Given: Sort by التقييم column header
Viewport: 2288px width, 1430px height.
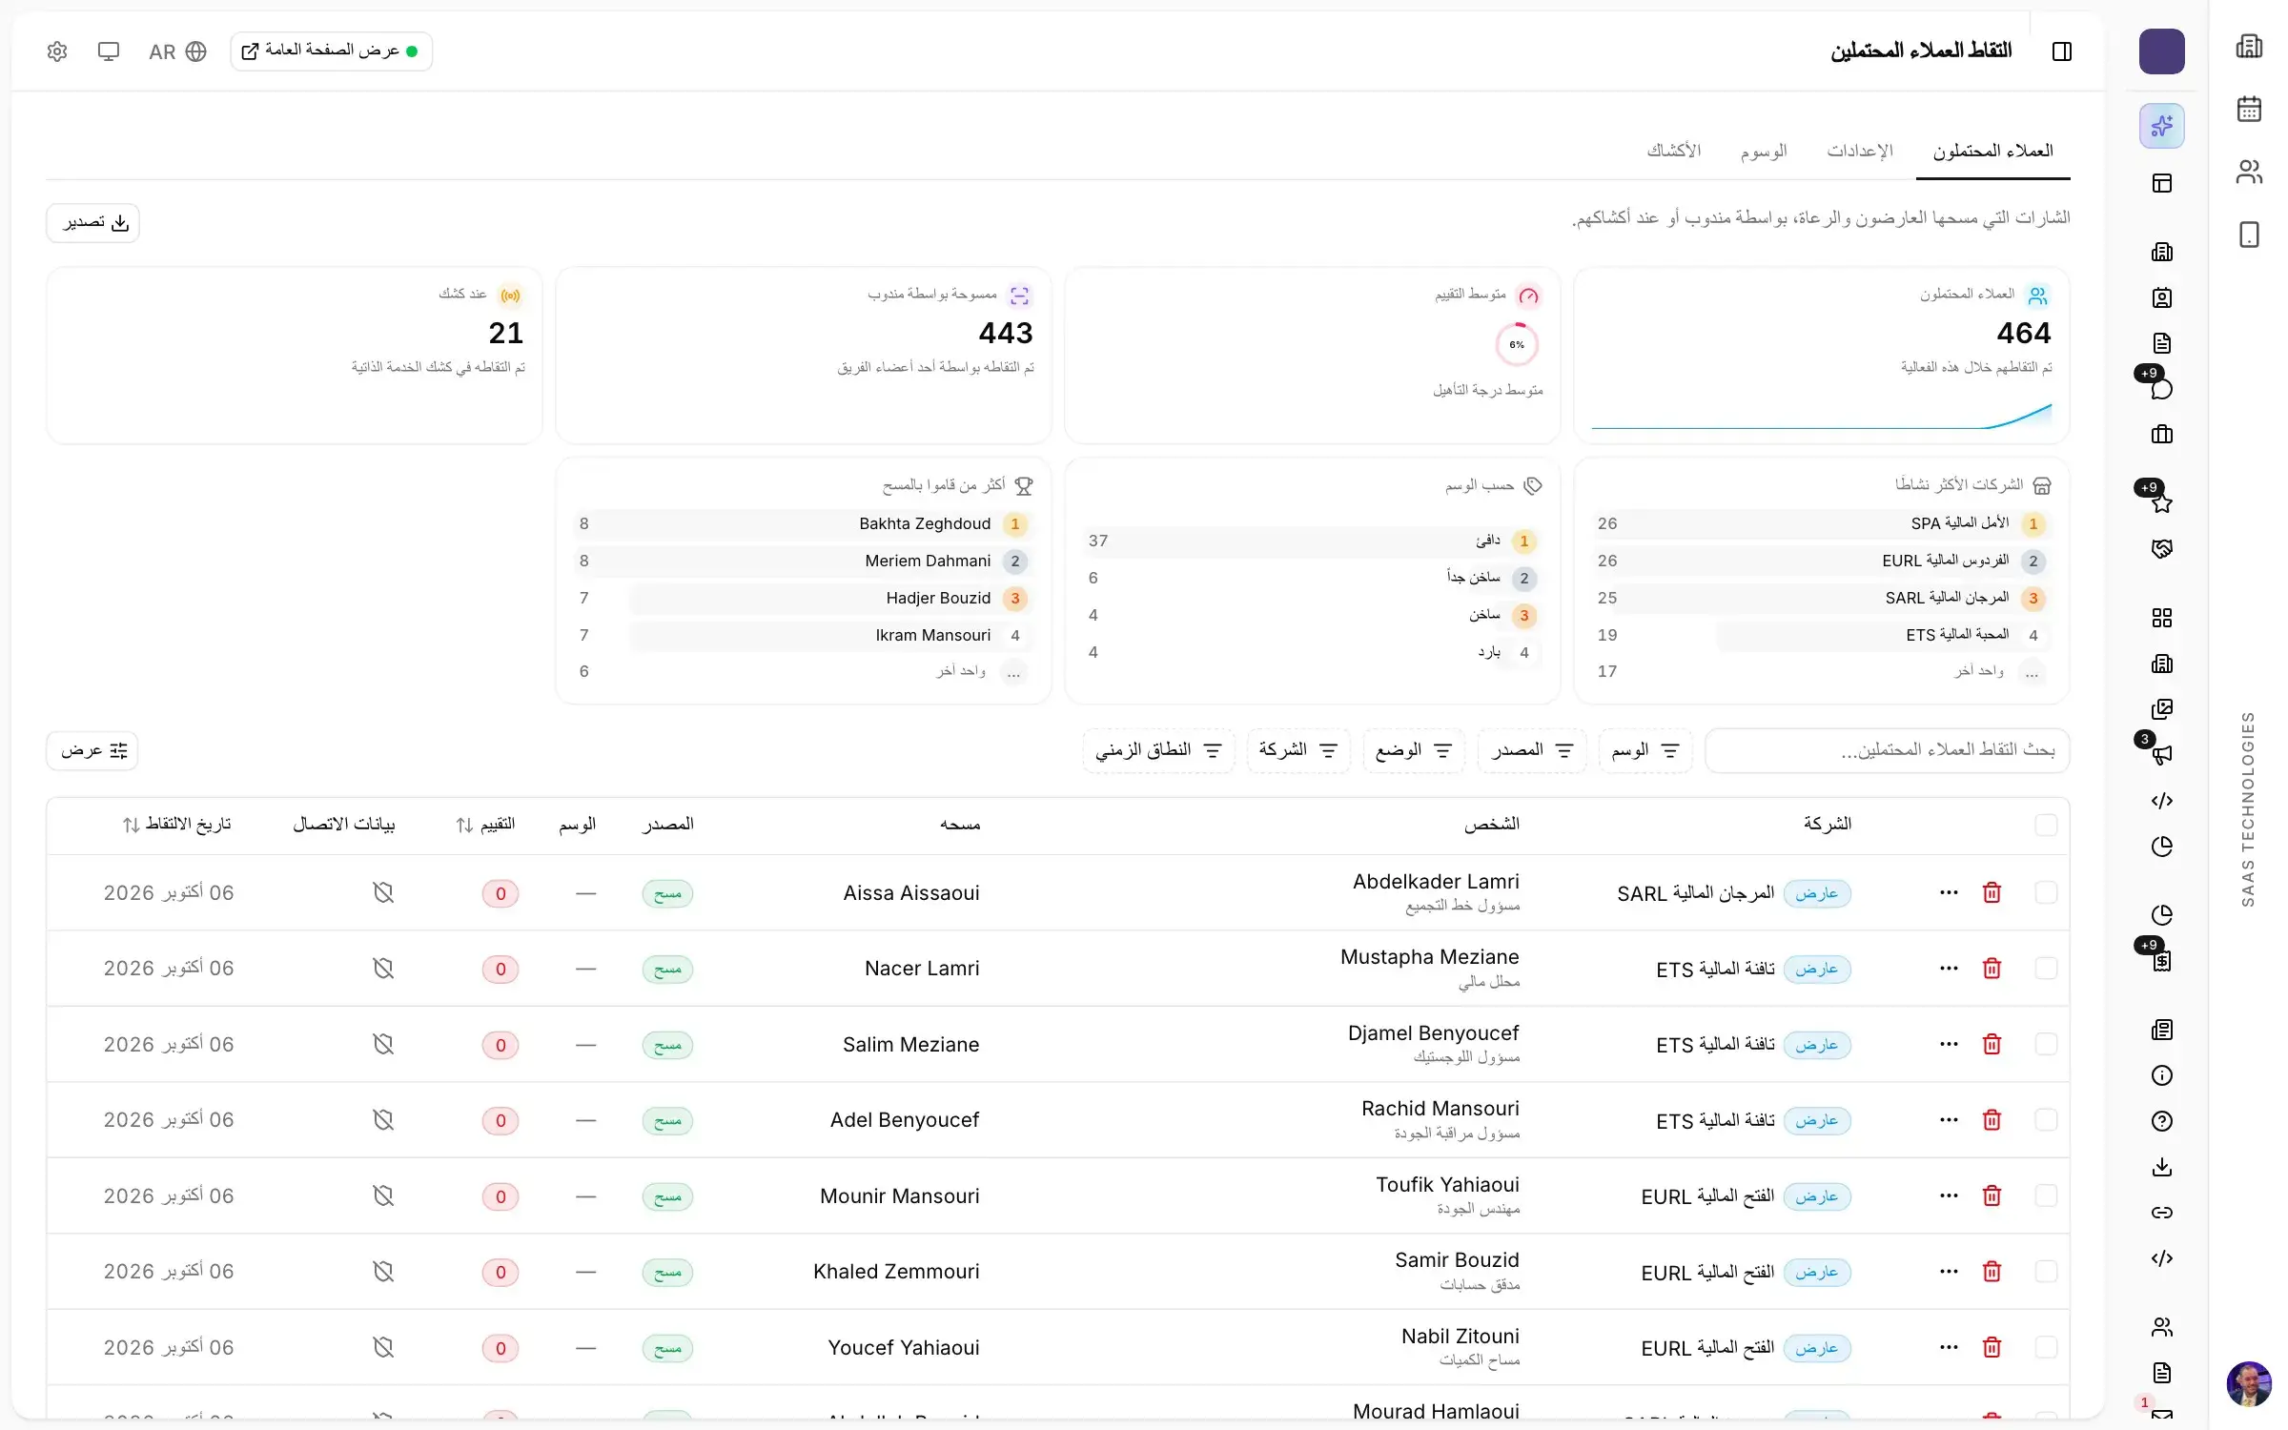Looking at the screenshot, I should pos(485,825).
